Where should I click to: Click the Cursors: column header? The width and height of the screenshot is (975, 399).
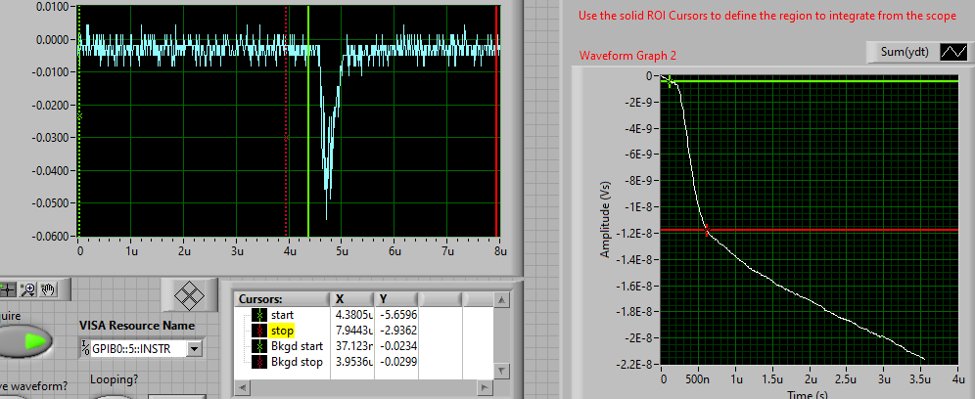[x=282, y=299]
